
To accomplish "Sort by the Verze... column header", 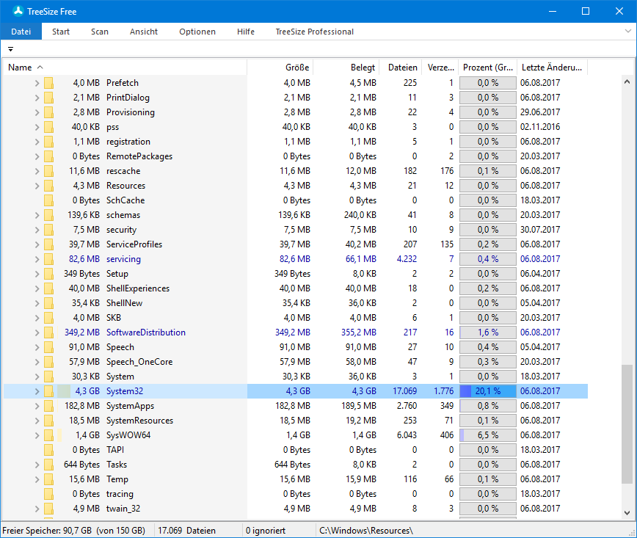I will [x=440, y=68].
